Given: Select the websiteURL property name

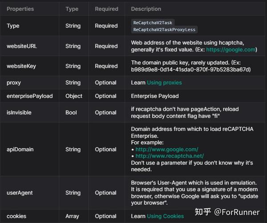Looking at the screenshot, I should 20,46.
